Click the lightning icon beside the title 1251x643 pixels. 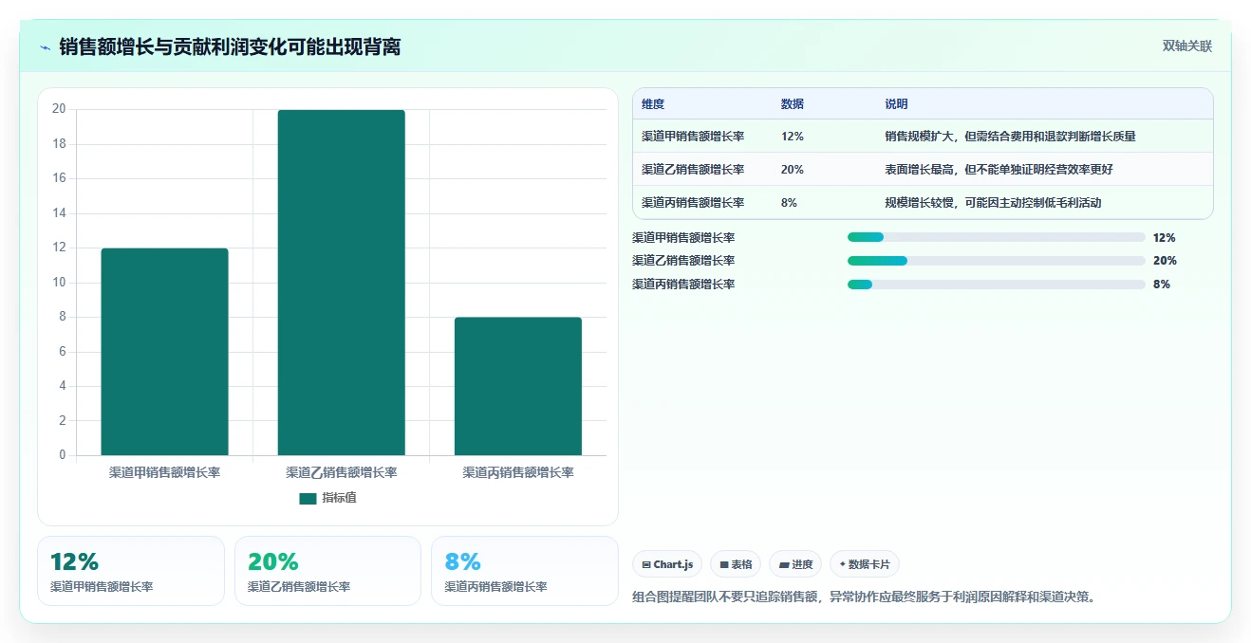pos(45,47)
